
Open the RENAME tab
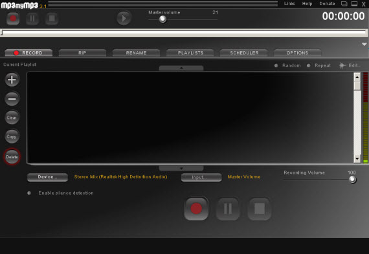tap(136, 52)
